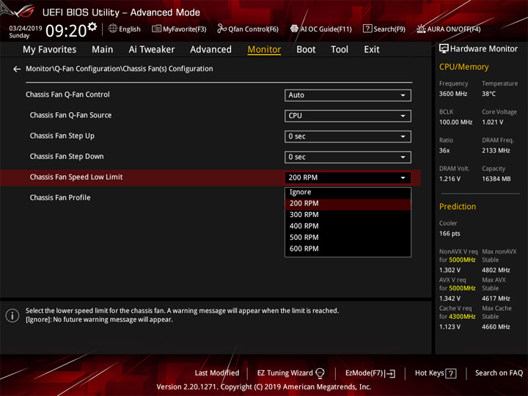Select the Monitor tab
Image resolution: width=528 pixels, height=396 pixels.
coord(264,50)
